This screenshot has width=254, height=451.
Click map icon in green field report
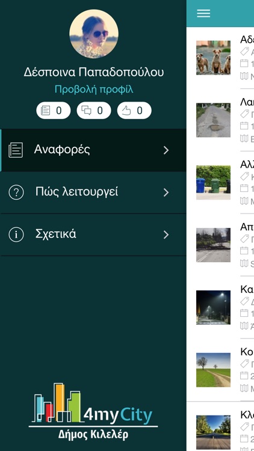click(244, 388)
